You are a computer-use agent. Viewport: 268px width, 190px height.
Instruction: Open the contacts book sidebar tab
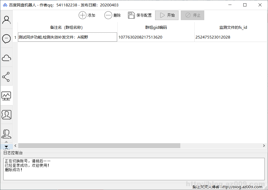[x=6, y=115]
